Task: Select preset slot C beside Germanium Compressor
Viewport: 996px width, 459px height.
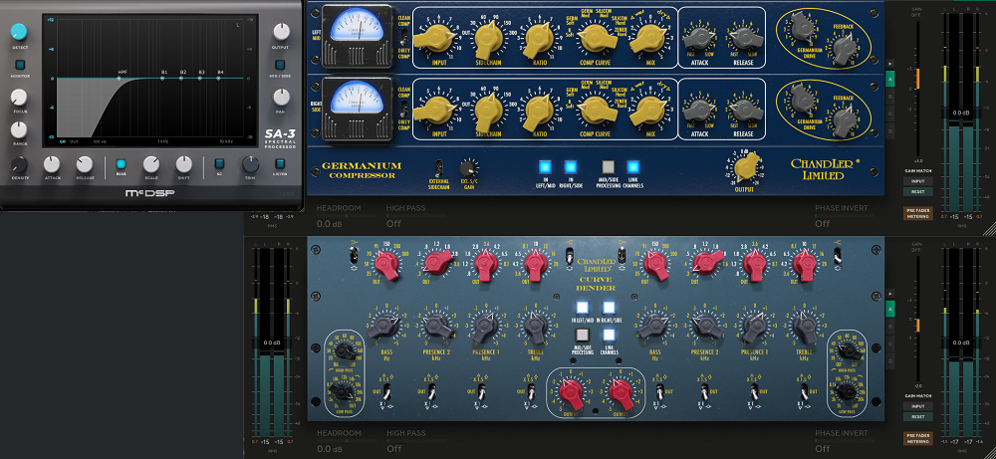Action: [889, 114]
